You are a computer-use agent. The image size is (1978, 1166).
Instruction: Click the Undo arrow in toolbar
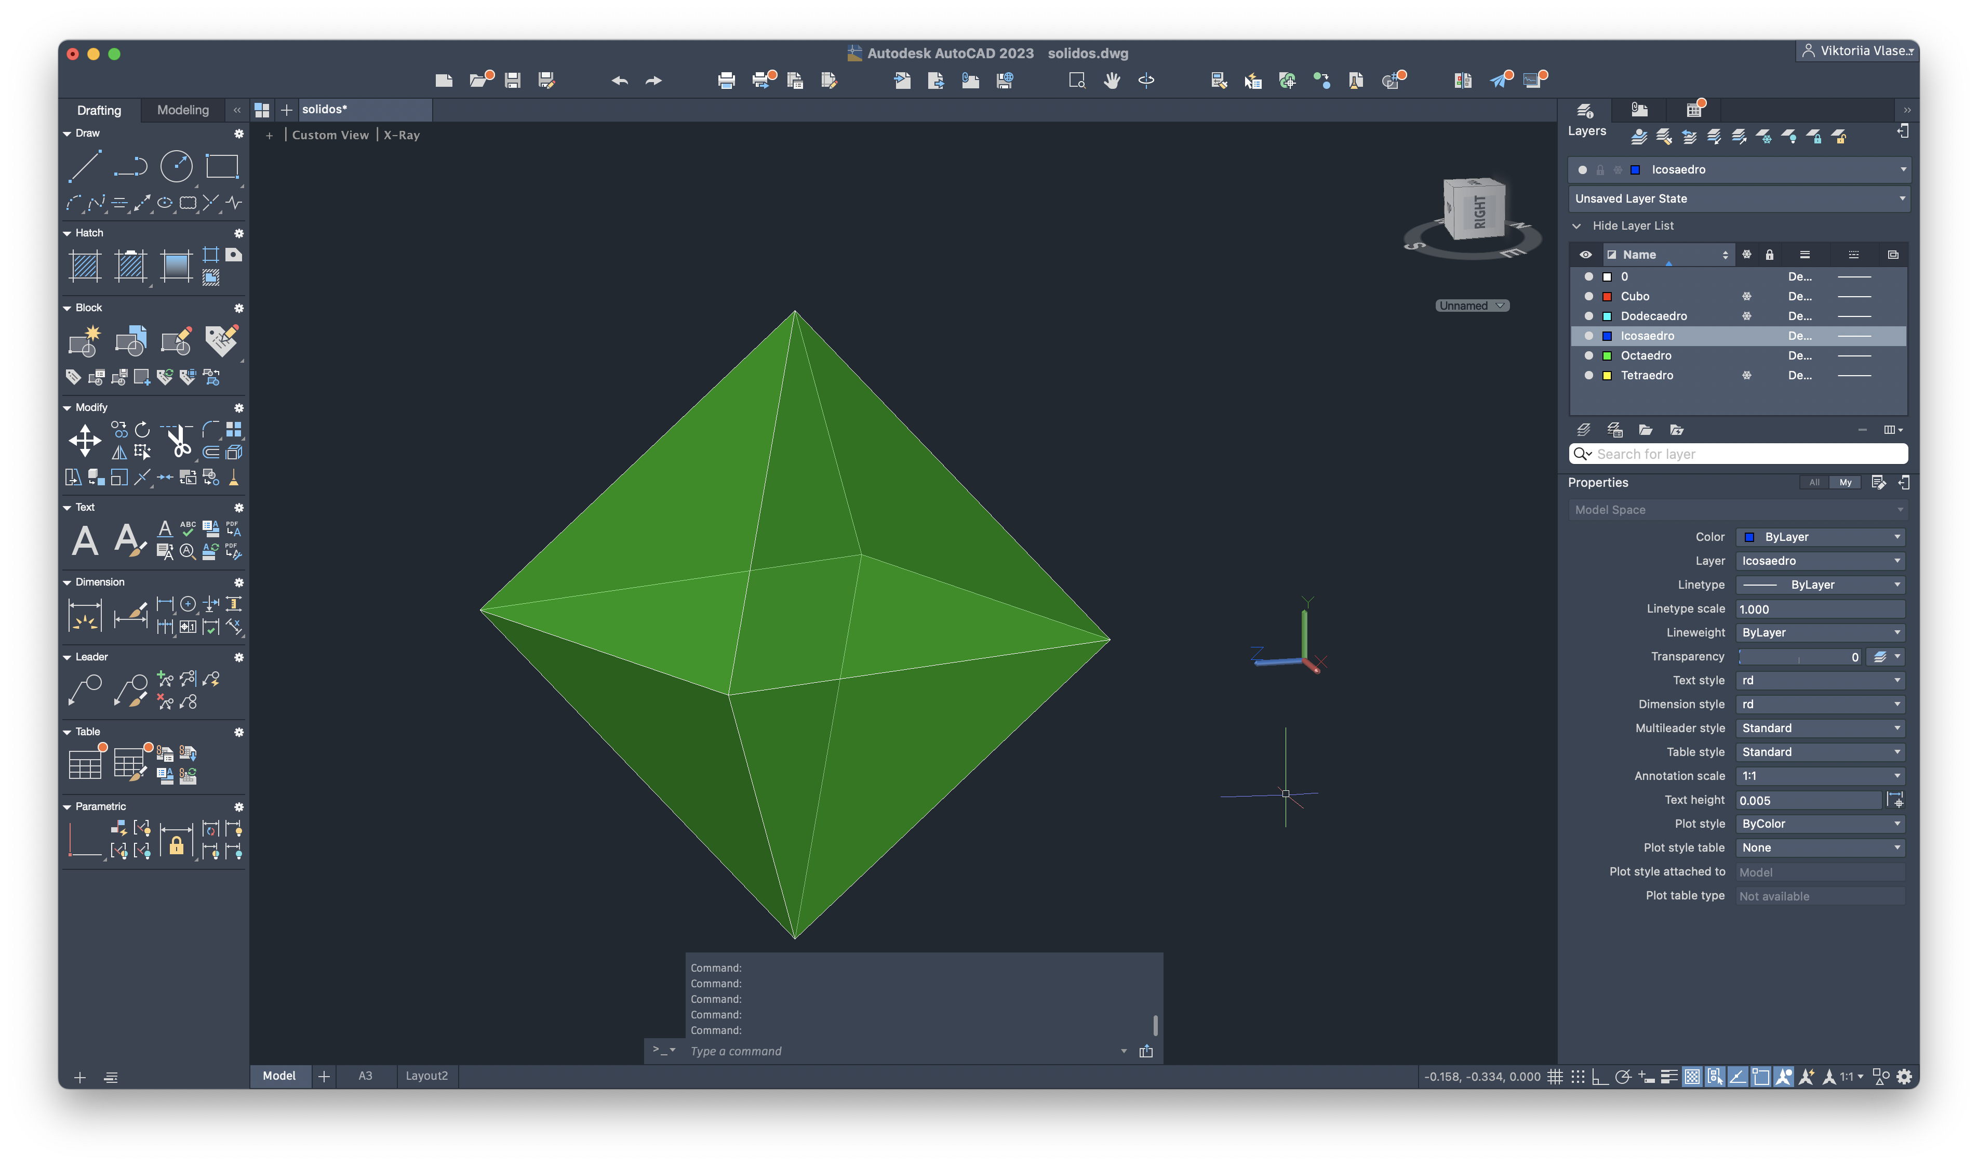pyautogui.click(x=620, y=80)
